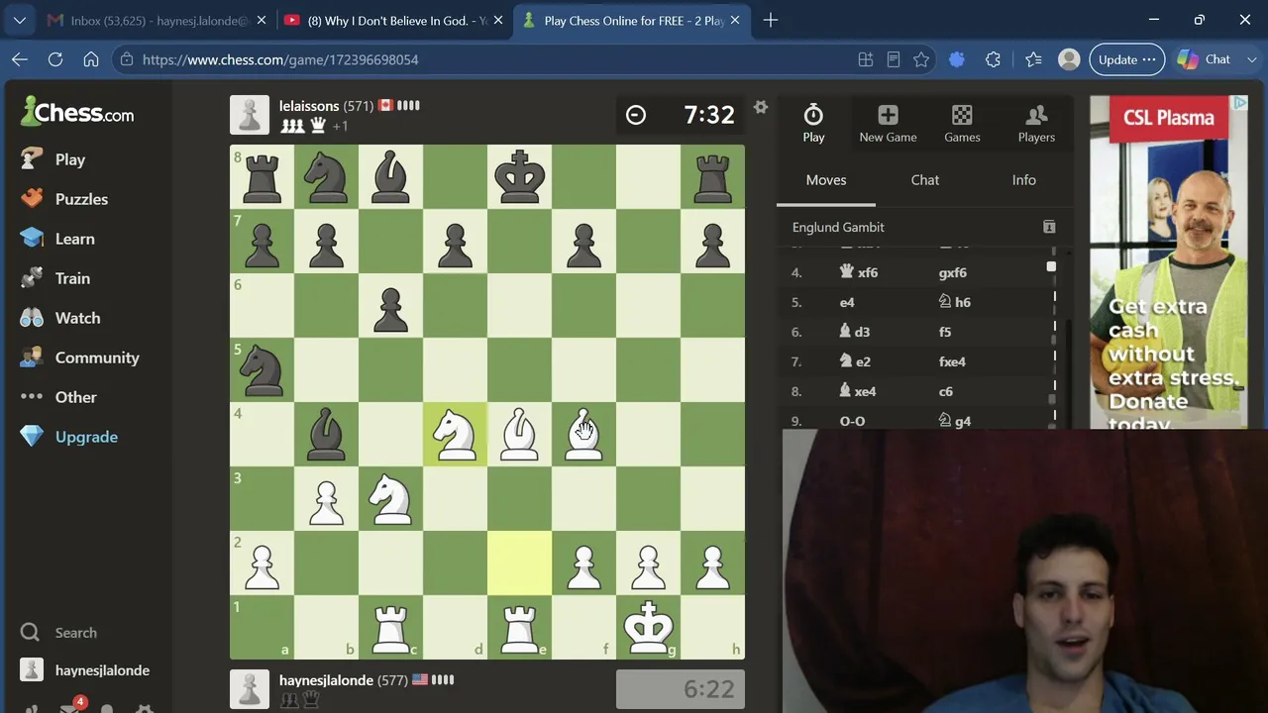This screenshot has height=713, width=1268.
Task: Select black move fxe4 in move list
Action: coord(952,361)
